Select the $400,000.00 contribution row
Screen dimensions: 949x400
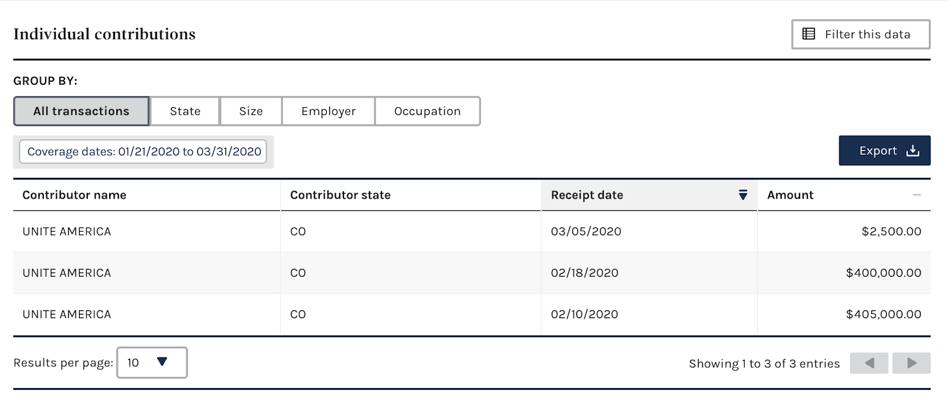472,273
